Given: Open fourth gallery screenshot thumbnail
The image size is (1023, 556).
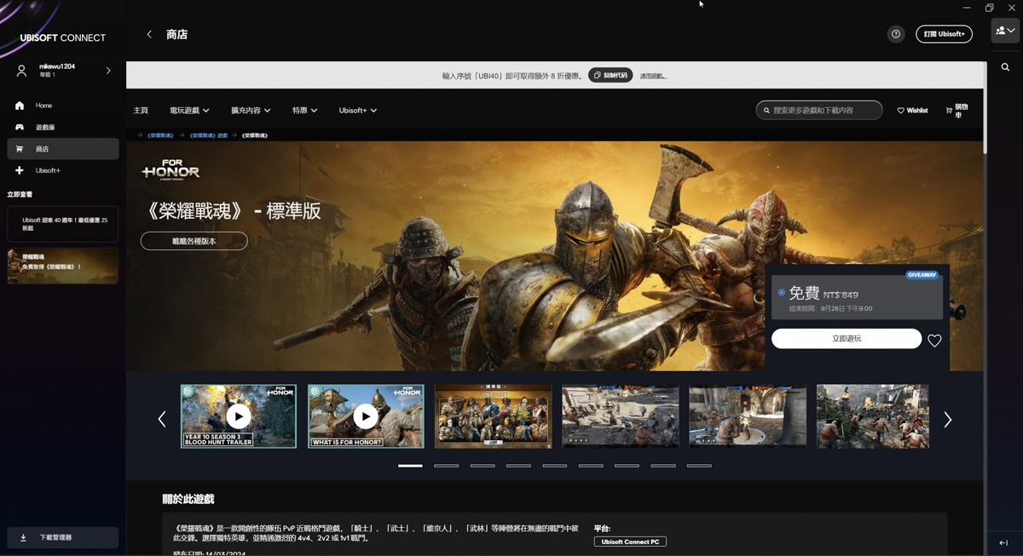Looking at the screenshot, I should pos(621,416).
